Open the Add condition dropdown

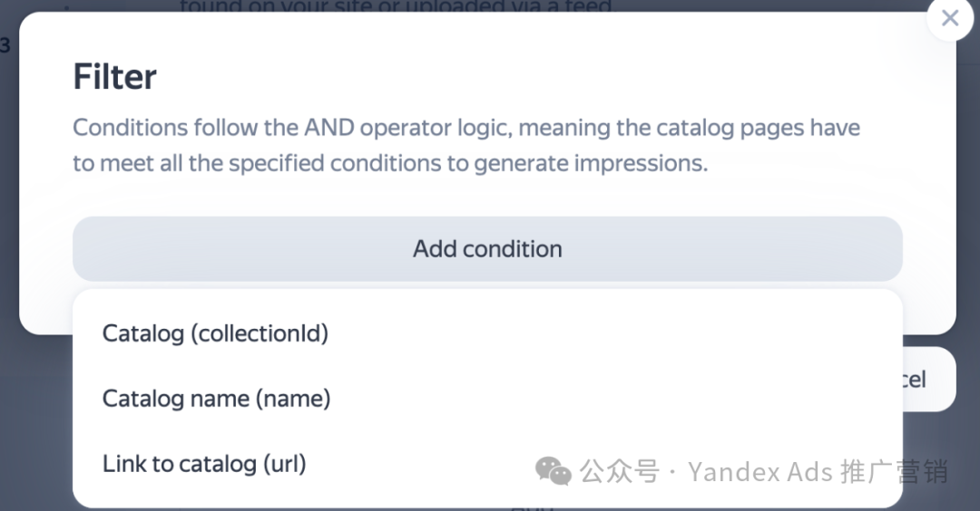point(487,249)
